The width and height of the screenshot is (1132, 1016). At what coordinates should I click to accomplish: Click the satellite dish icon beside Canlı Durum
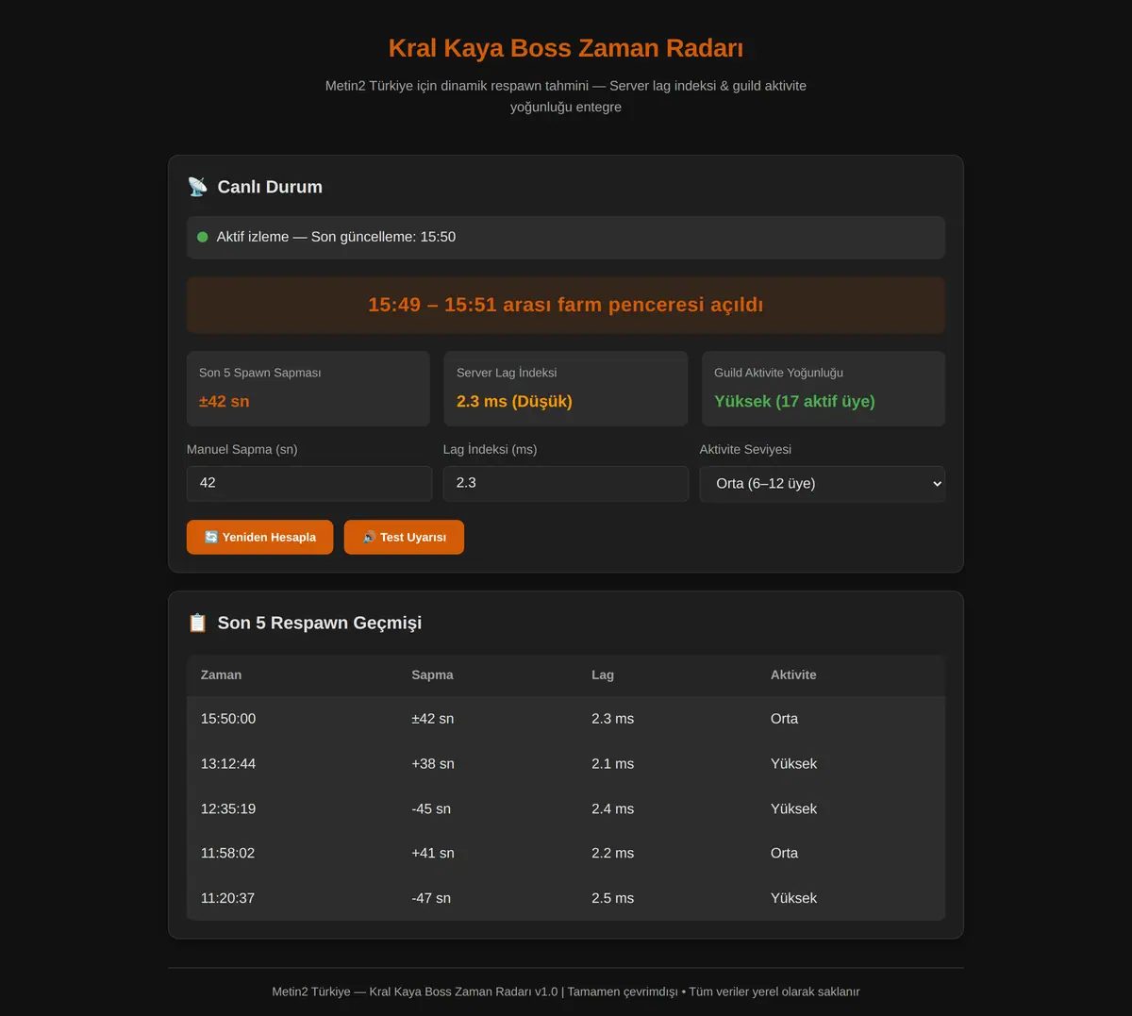[x=197, y=187]
